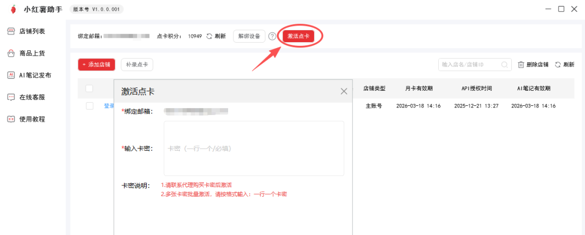Click the 激活点卡 dialog title
This screenshot has height=235, width=585.
138,92
